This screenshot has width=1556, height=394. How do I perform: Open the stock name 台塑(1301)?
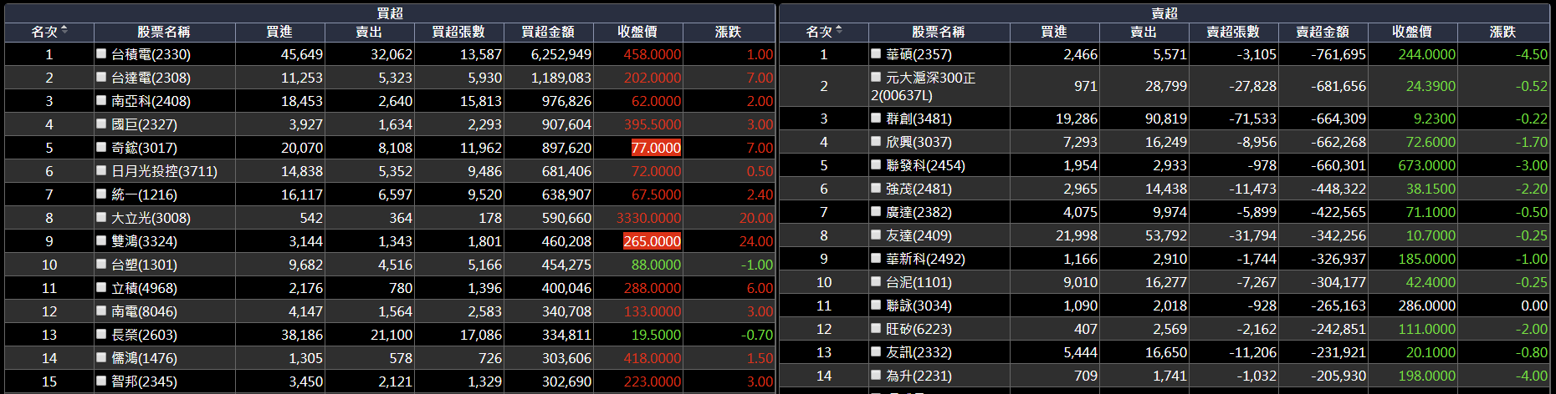point(144,265)
